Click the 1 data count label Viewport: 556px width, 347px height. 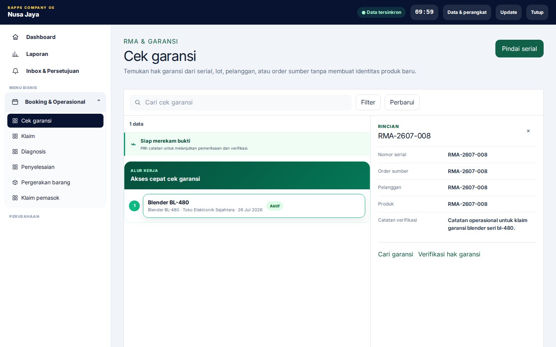coord(136,124)
